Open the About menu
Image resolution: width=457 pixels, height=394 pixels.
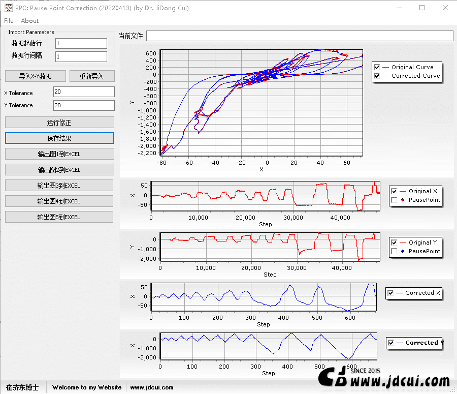point(29,21)
